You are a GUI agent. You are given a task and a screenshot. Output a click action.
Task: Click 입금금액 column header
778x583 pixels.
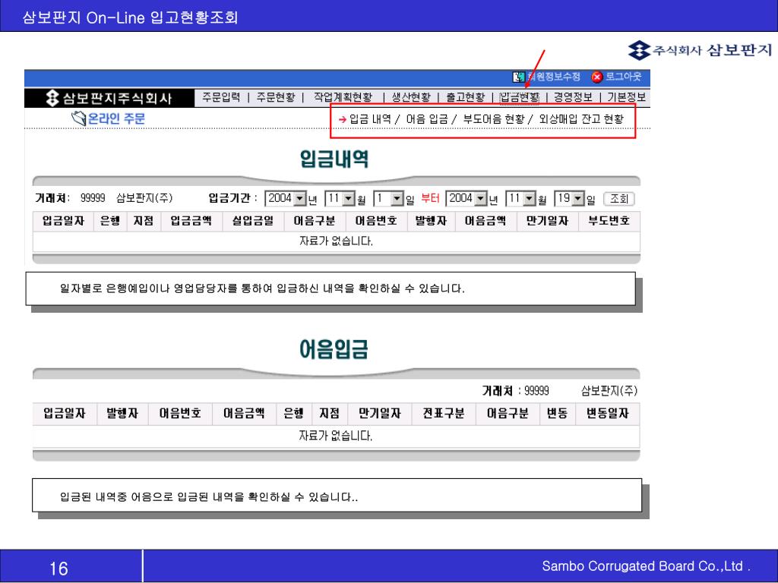(191, 221)
